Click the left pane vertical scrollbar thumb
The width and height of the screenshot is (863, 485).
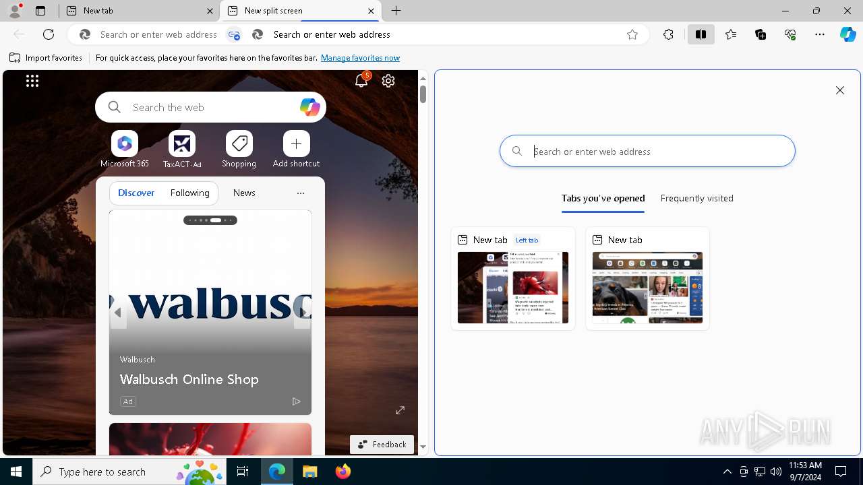click(x=423, y=94)
